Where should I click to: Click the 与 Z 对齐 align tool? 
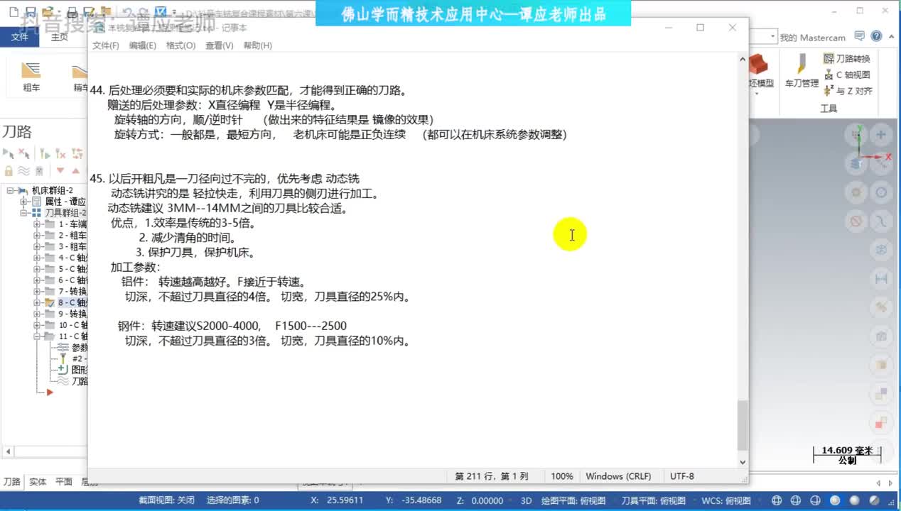coord(848,91)
